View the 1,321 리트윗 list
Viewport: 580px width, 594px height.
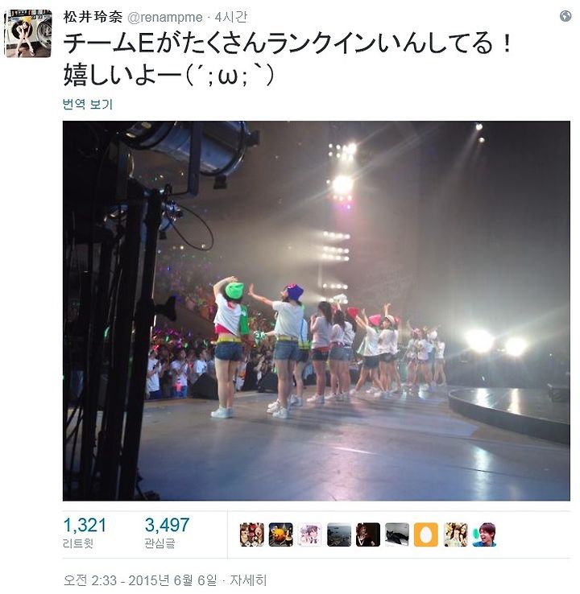pos(85,533)
